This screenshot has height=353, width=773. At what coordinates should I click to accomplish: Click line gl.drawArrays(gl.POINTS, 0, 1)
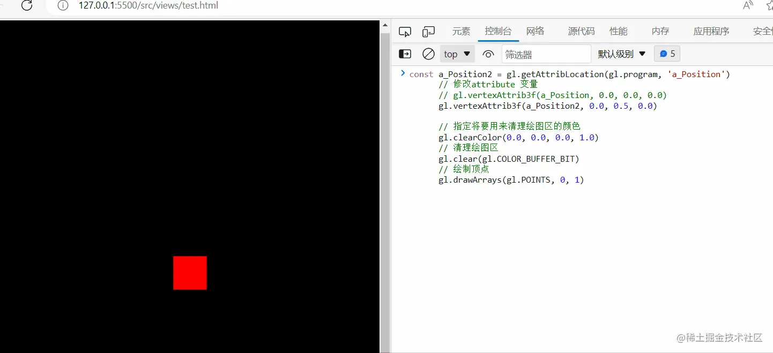tap(511, 180)
